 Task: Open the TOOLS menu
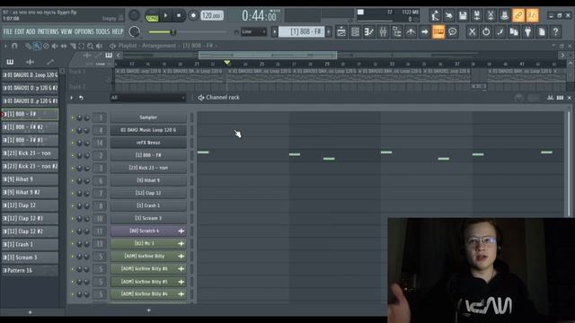[102, 32]
